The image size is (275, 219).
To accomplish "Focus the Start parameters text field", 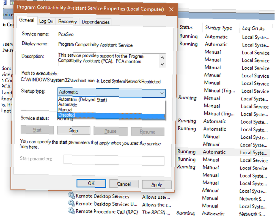I will pyautogui.click(x=114, y=160).
